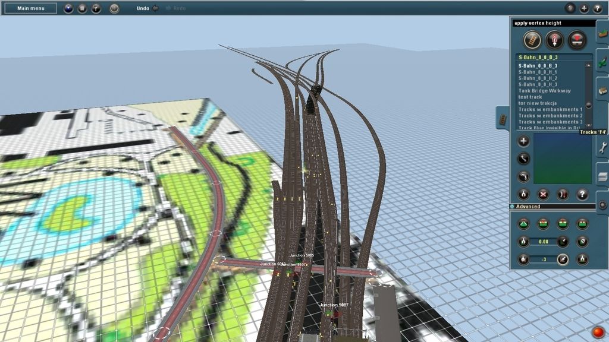Select S-Bahn_0_0_H_1 in track list
Screen dimensions: 609x342
click(x=538, y=72)
